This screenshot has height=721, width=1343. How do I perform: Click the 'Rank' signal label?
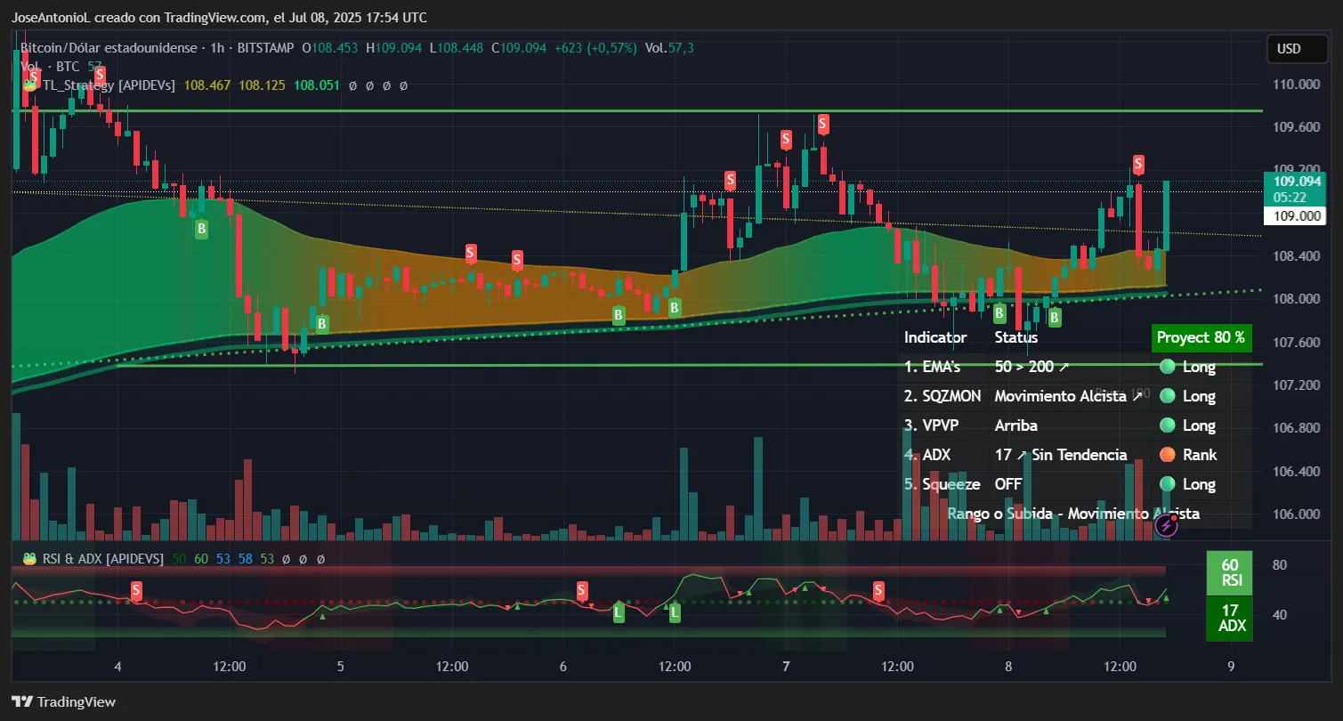coord(1200,455)
